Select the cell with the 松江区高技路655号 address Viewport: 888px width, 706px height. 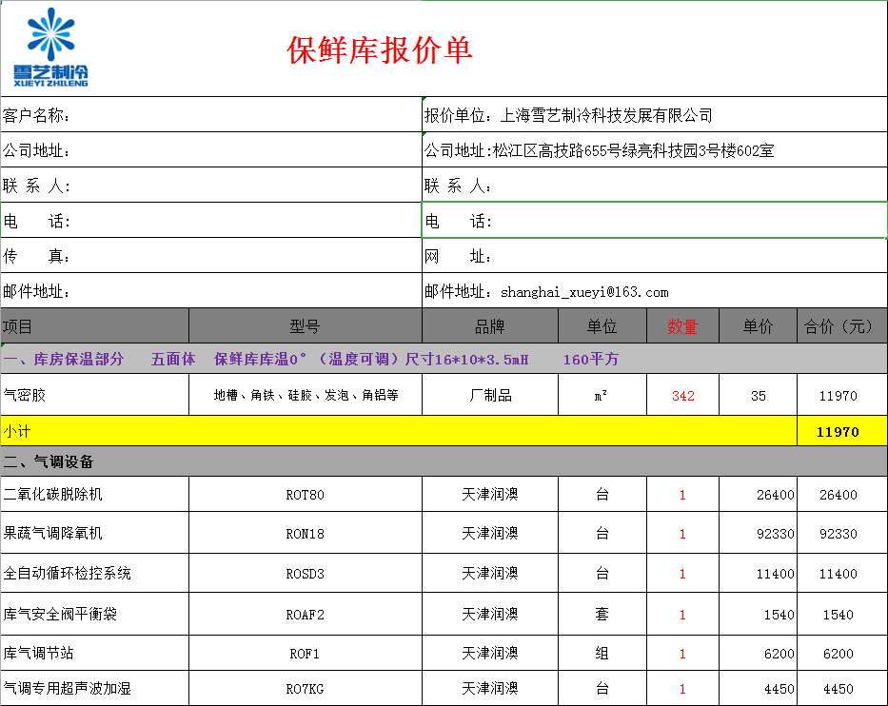(x=654, y=150)
